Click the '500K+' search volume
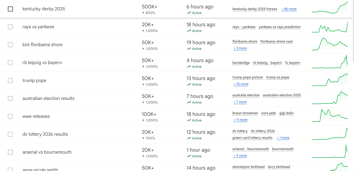This screenshot has width=354, height=171. click(x=150, y=7)
